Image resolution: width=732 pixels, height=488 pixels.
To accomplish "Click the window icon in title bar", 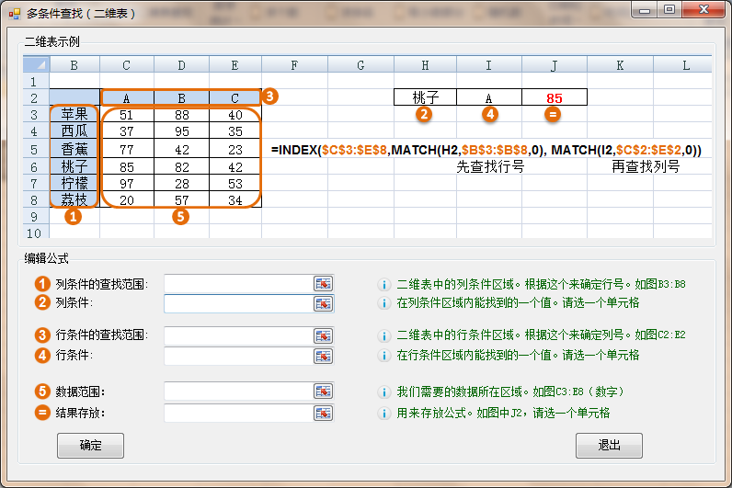I will 14,12.
